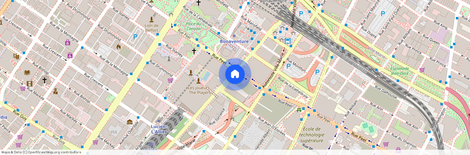The width and height of the screenshot is (470, 155).
Task: Select the Rue Dalhousie street label
Action: [x=385, y=92]
